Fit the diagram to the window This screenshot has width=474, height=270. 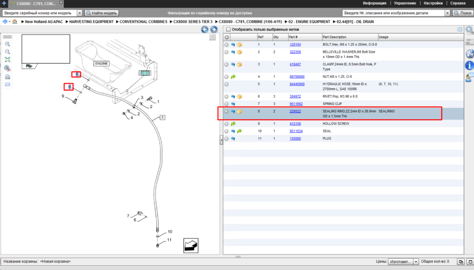pyautogui.click(x=8, y=60)
